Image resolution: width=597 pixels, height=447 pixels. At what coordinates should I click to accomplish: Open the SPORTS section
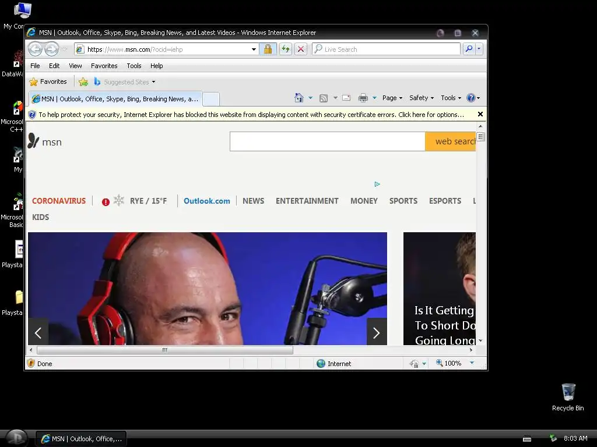pyautogui.click(x=403, y=201)
